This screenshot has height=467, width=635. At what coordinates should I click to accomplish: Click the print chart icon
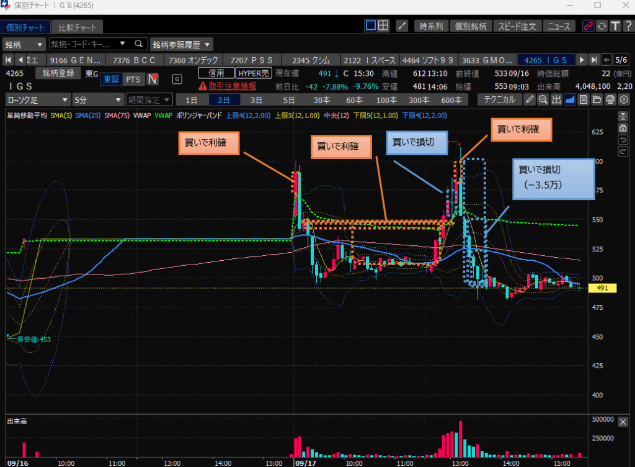coord(610,99)
